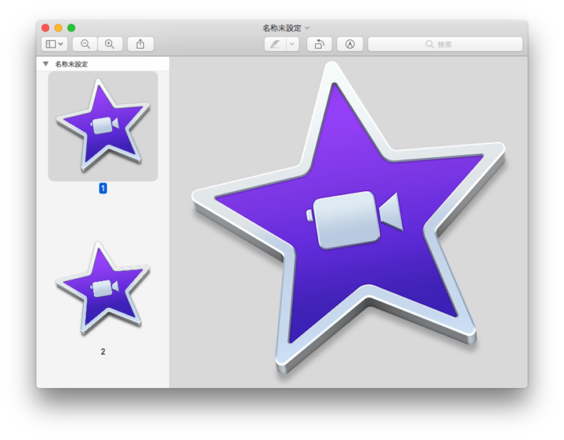Screen dimensions: 564x440
Task: Collapse the 名称未設定 sidebar group
Action: (x=45, y=64)
